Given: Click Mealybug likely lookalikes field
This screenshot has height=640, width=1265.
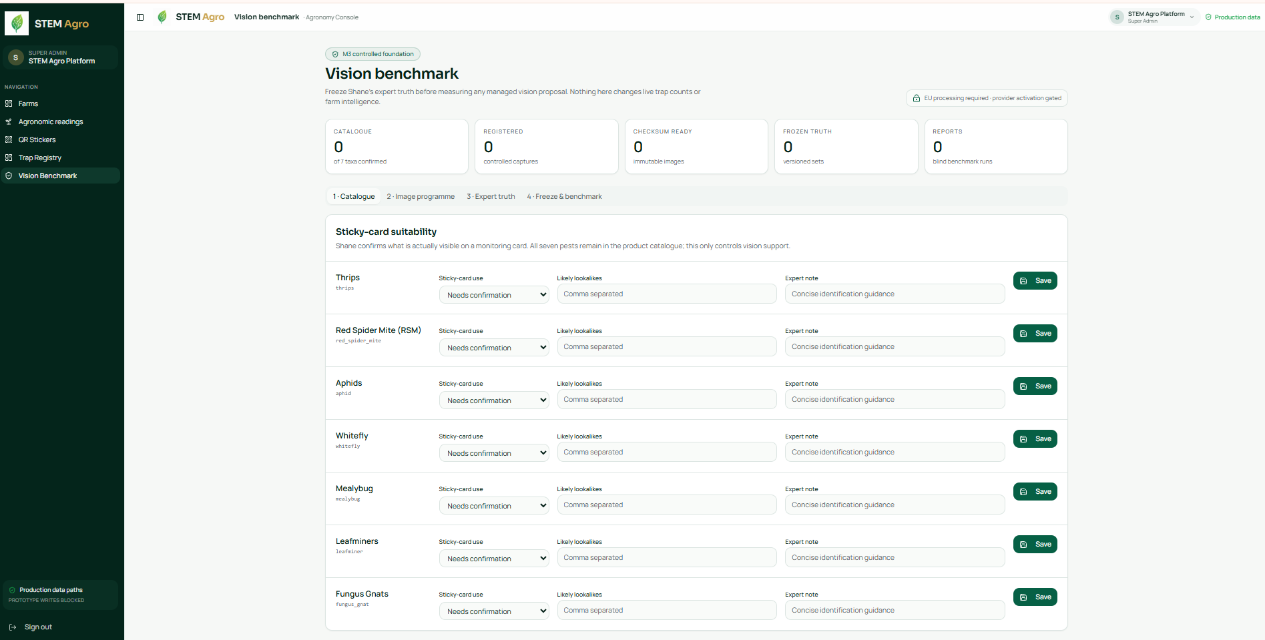Looking at the screenshot, I should coord(667,505).
